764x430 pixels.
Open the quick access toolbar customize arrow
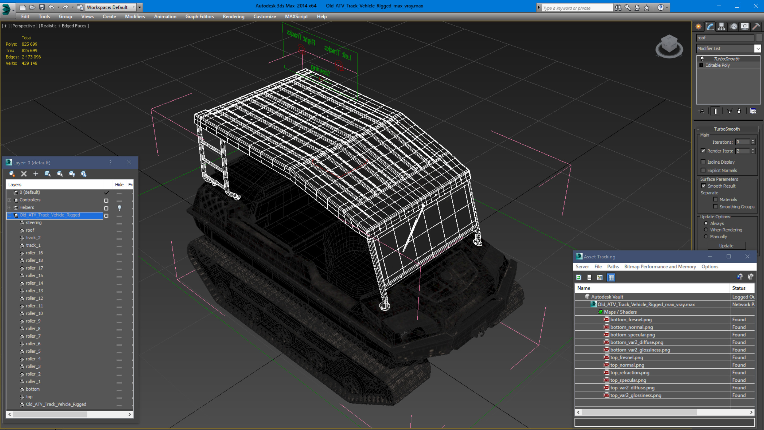click(x=140, y=7)
